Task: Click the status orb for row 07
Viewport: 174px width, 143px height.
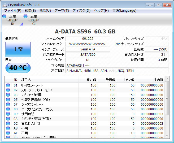Action: click(8, 104)
